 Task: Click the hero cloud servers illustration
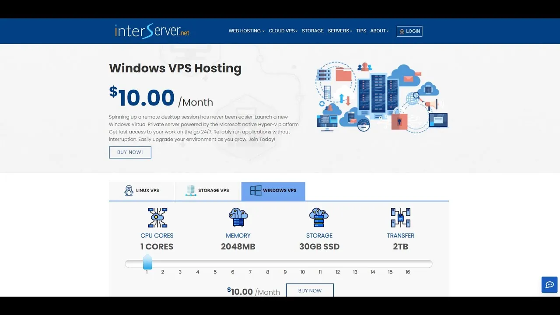click(381, 97)
